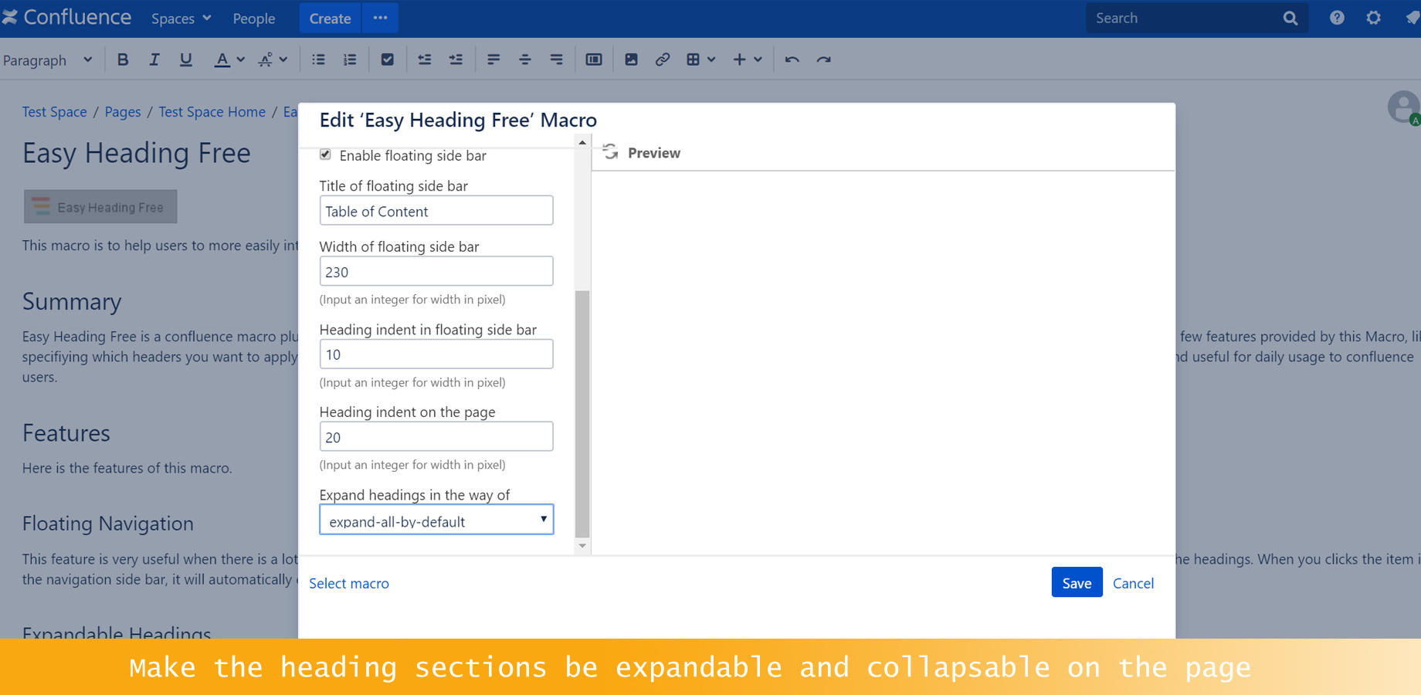Center align the text
This screenshot has width=1421, height=695.
(x=525, y=59)
